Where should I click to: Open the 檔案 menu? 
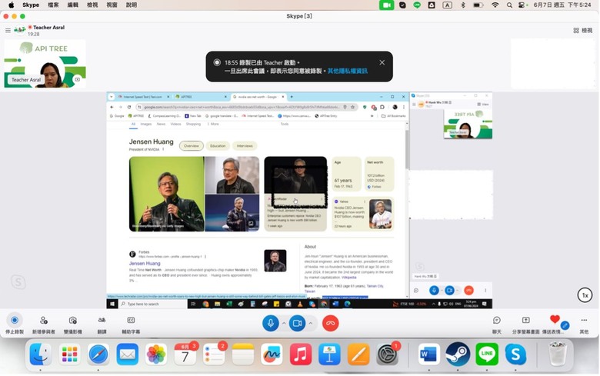coord(53,5)
